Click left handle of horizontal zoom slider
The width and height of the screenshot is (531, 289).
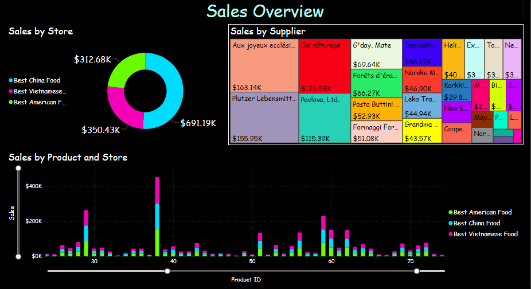tap(167, 271)
